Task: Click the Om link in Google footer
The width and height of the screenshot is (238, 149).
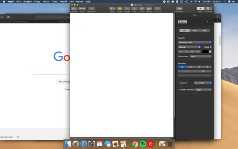Action: coord(18,137)
